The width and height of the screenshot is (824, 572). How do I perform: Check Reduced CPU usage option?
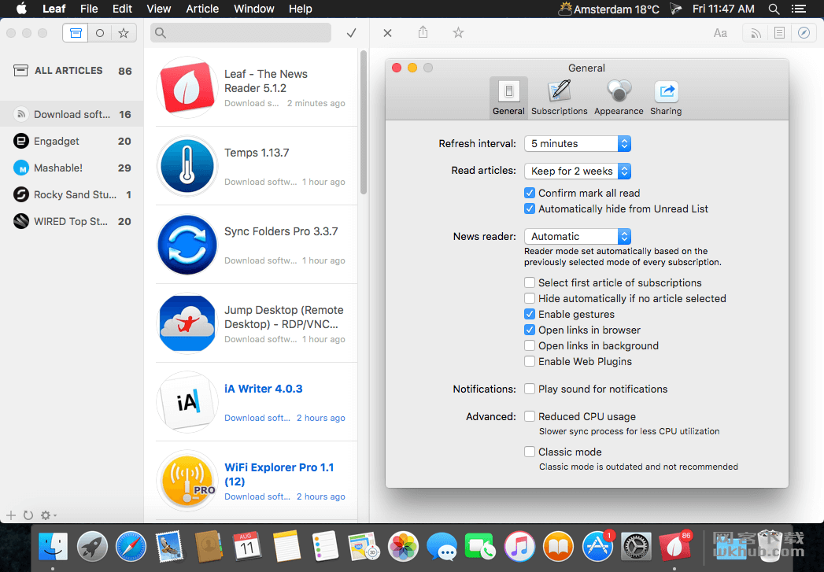point(530,416)
